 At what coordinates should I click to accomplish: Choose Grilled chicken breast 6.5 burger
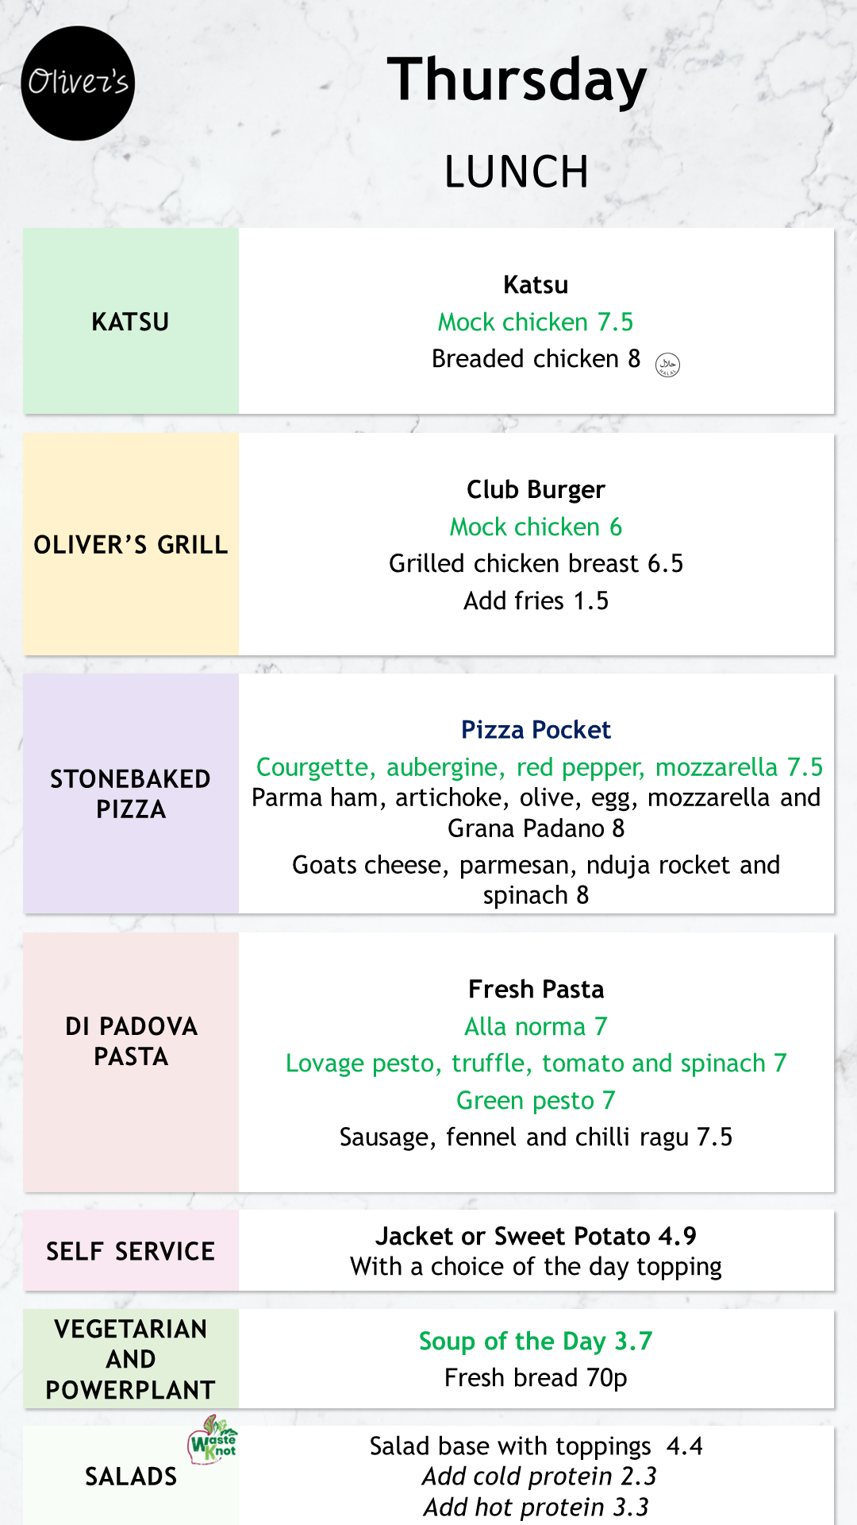tap(536, 563)
